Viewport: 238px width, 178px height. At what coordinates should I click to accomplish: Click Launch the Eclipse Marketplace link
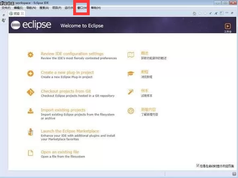70,131
